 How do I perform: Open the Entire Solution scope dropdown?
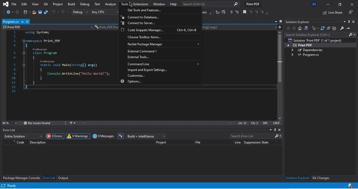[x=23, y=136]
